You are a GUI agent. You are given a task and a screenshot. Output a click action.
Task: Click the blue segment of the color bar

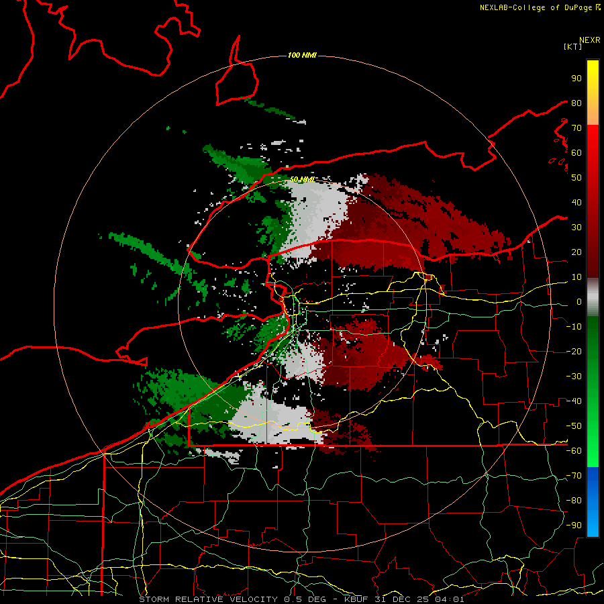point(593,502)
